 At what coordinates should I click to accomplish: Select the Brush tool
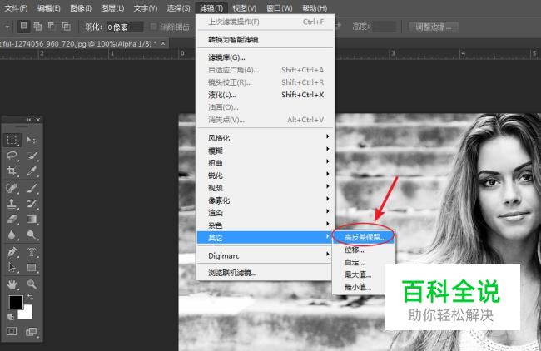32,188
